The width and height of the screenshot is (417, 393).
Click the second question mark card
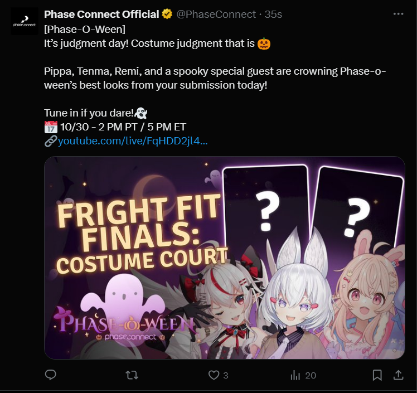(358, 210)
